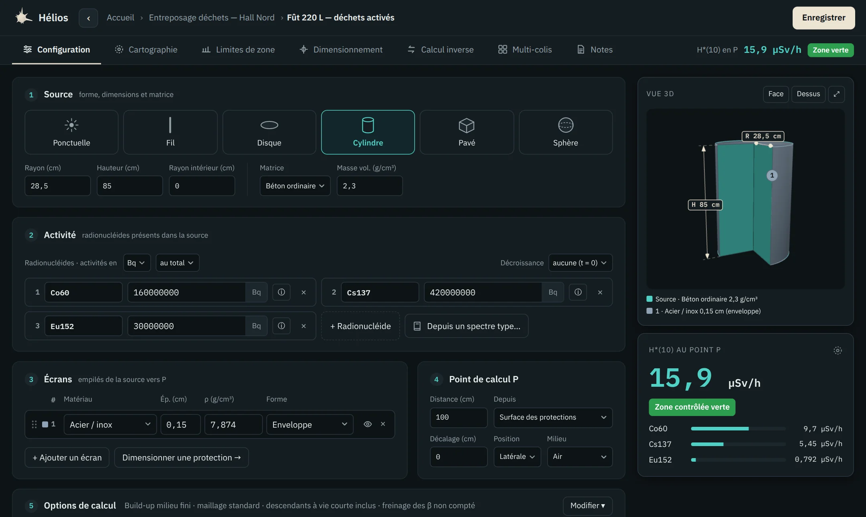
Task: Open the Calcul inverse tab
Action: pyautogui.click(x=441, y=50)
